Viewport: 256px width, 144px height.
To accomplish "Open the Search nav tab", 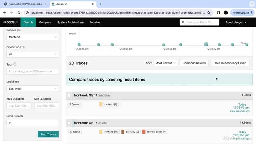I will click(x=28, y=22).
